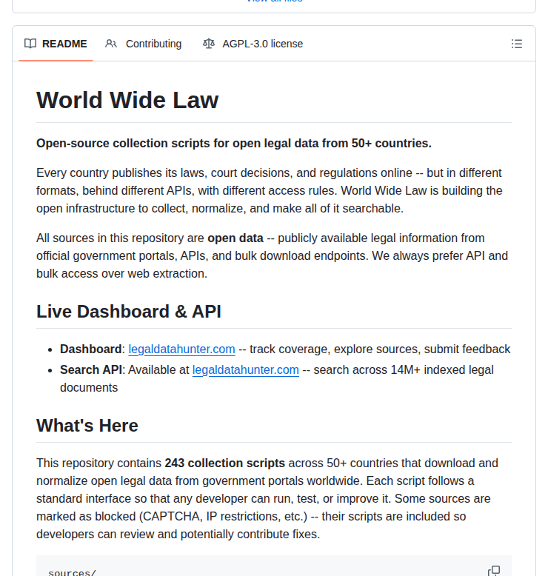The height and width of the screenshot is (576, 548).
Task: Open the README outline menu icon
Action: point(516,44)
